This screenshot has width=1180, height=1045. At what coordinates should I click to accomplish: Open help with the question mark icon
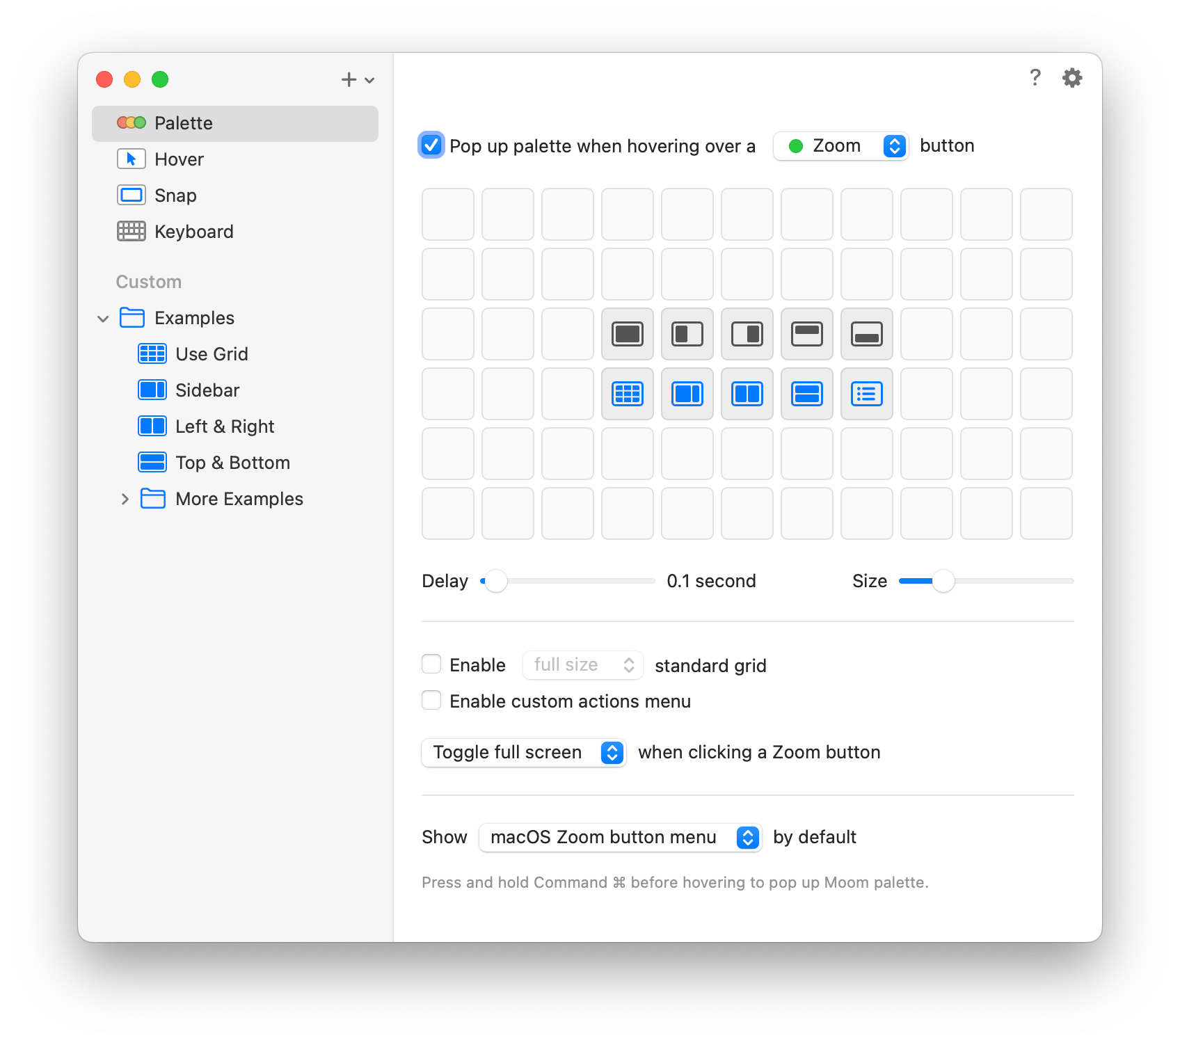coord(1035,78)
